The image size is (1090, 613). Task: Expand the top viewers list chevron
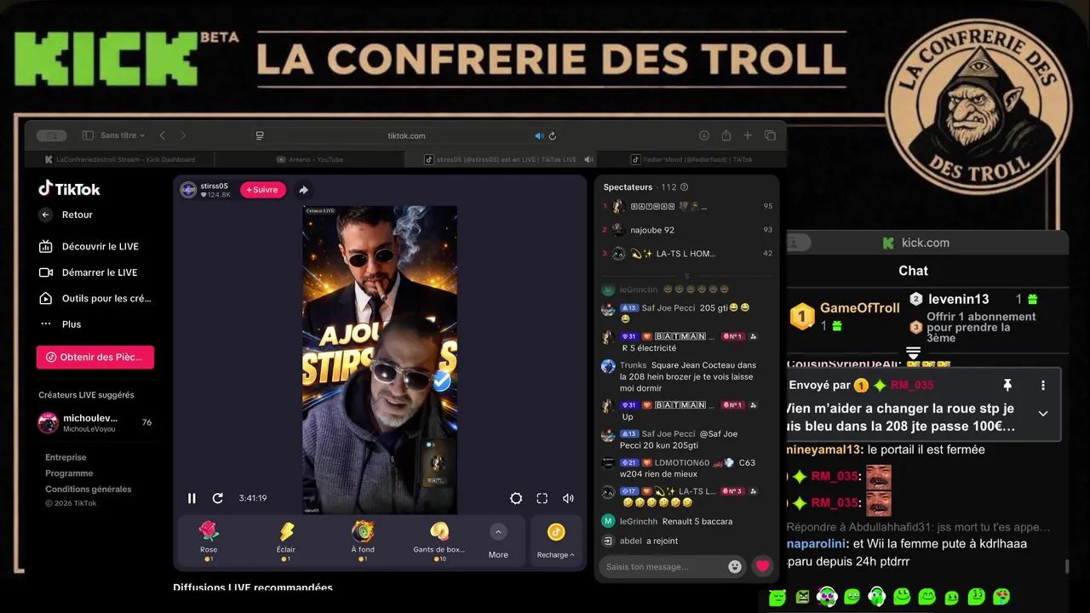coord(687,275)
